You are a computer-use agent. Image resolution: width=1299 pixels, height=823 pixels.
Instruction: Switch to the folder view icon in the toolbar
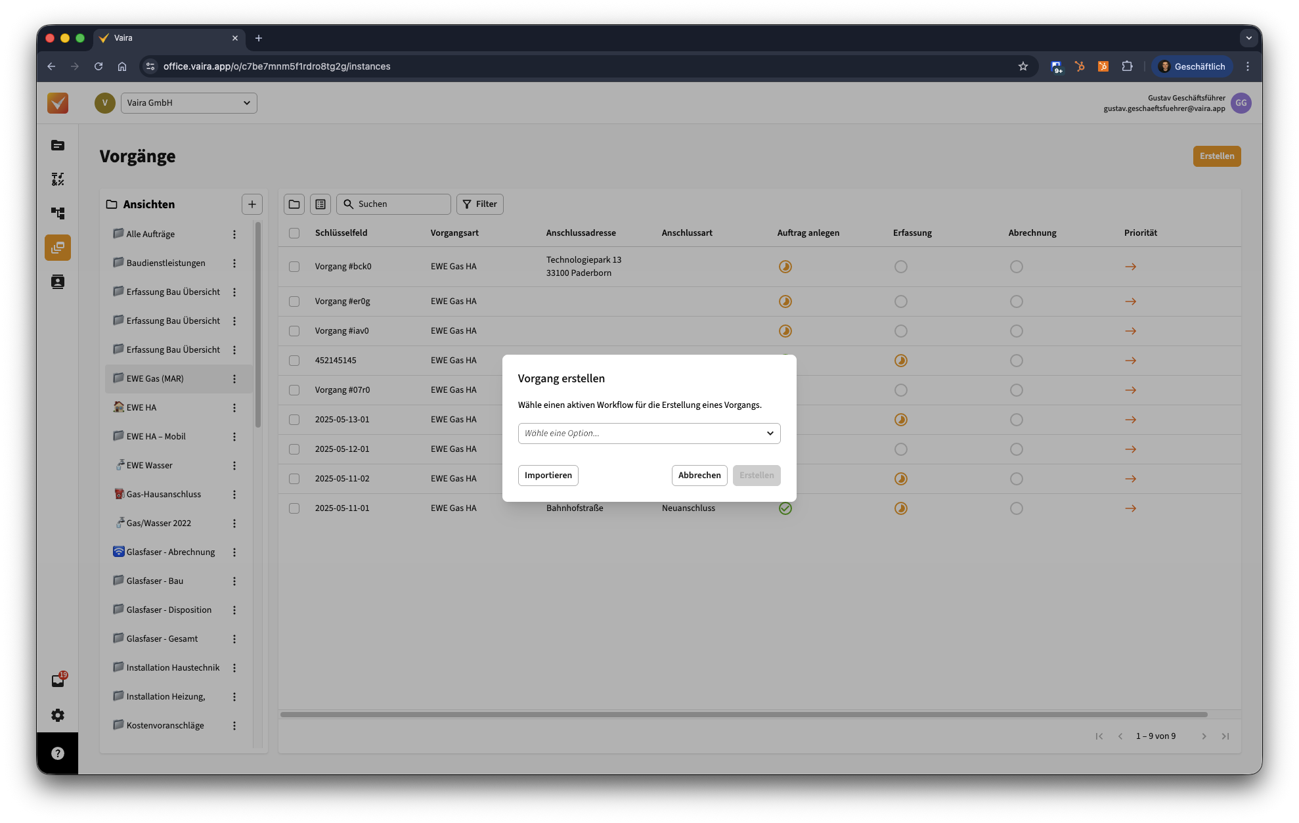tap(294, 204)
